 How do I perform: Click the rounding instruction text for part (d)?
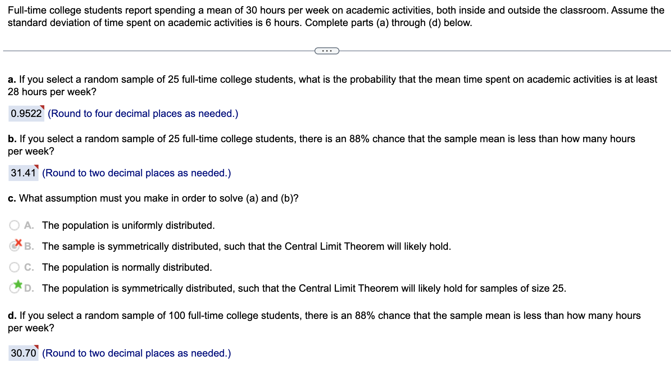click(x=136, y=353)
